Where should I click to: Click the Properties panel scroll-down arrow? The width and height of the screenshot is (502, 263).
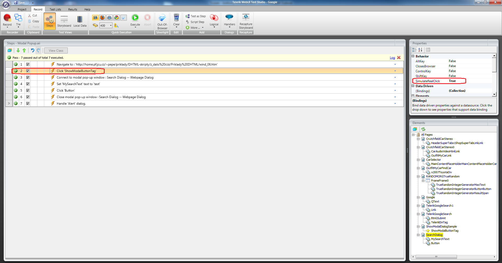pos(494,94)
